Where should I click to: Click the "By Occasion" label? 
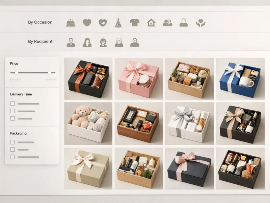pyautogui.click(x=40, y=22)
